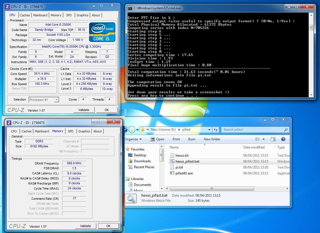Click the DRAM Frequency value 668.9 MHz
320x233 pixels.
point(74,163)
